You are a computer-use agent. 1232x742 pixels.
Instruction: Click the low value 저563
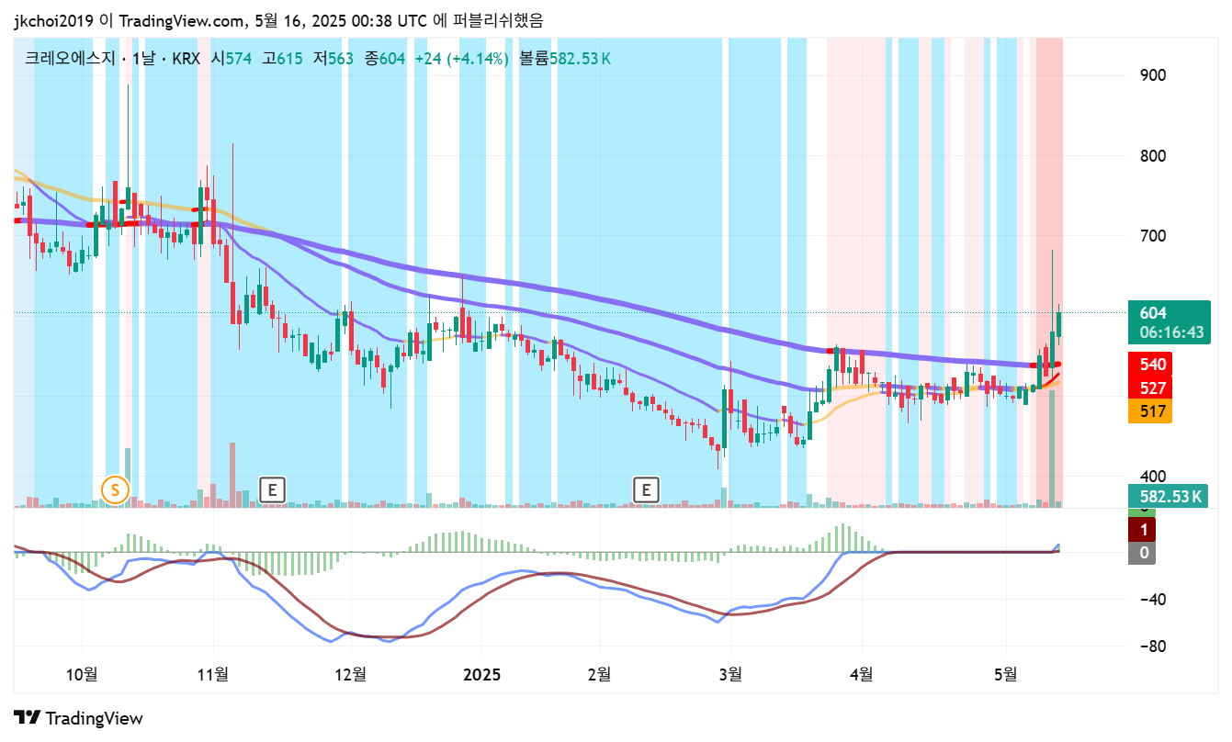333,59
